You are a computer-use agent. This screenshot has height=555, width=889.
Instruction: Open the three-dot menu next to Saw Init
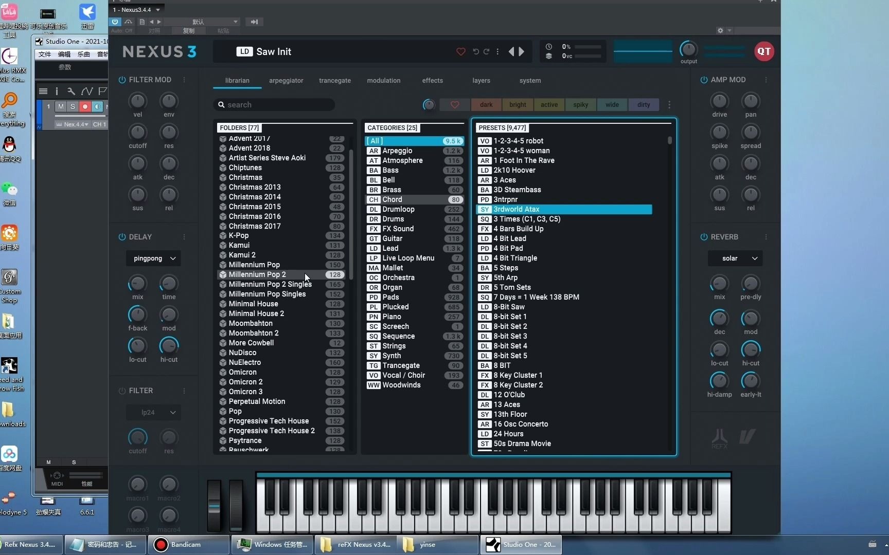(x=497, y=51)
